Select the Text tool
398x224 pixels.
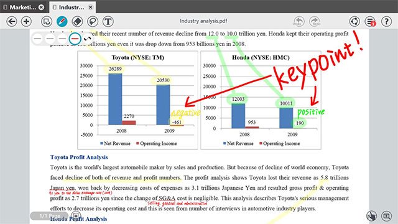tap(108, 21)
